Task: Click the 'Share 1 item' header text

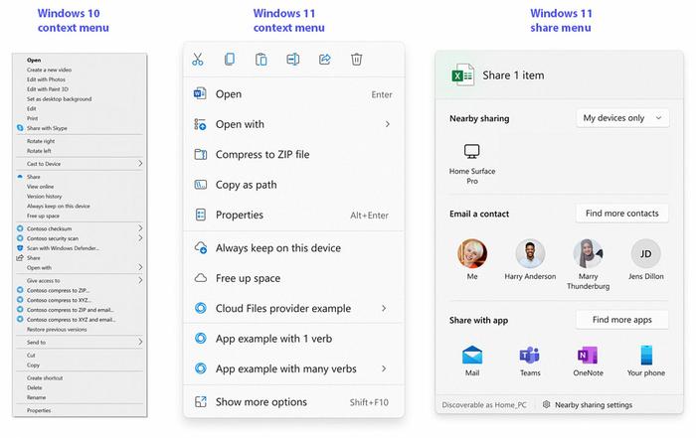Action: pos(513,75)
